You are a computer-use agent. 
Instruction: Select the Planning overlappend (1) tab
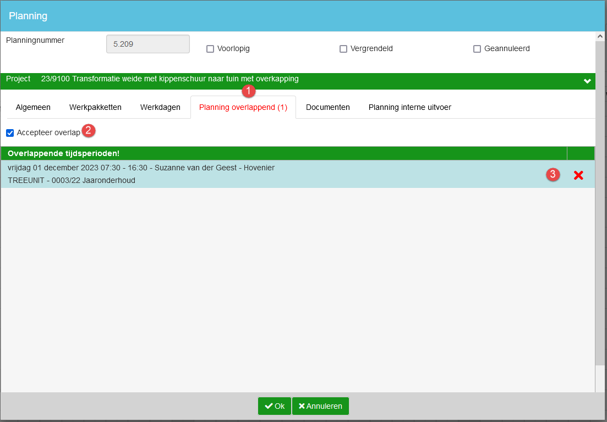tap(243, 107)
